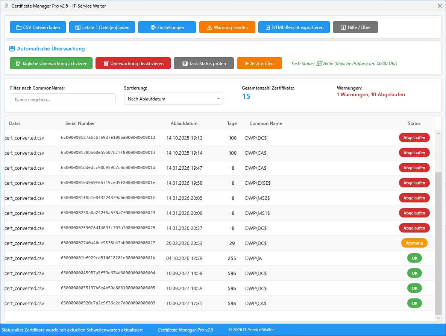Screen dimensions: 446x336
Task: Click the scroll up arrow of the table
Action: tap(438, 134)
